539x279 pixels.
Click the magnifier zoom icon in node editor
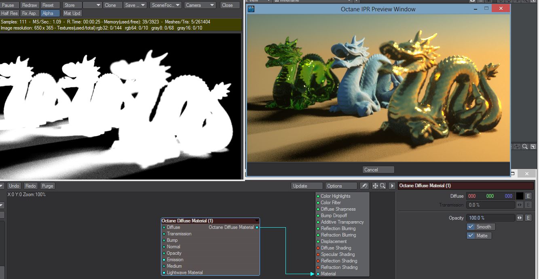tap(383, 186)
